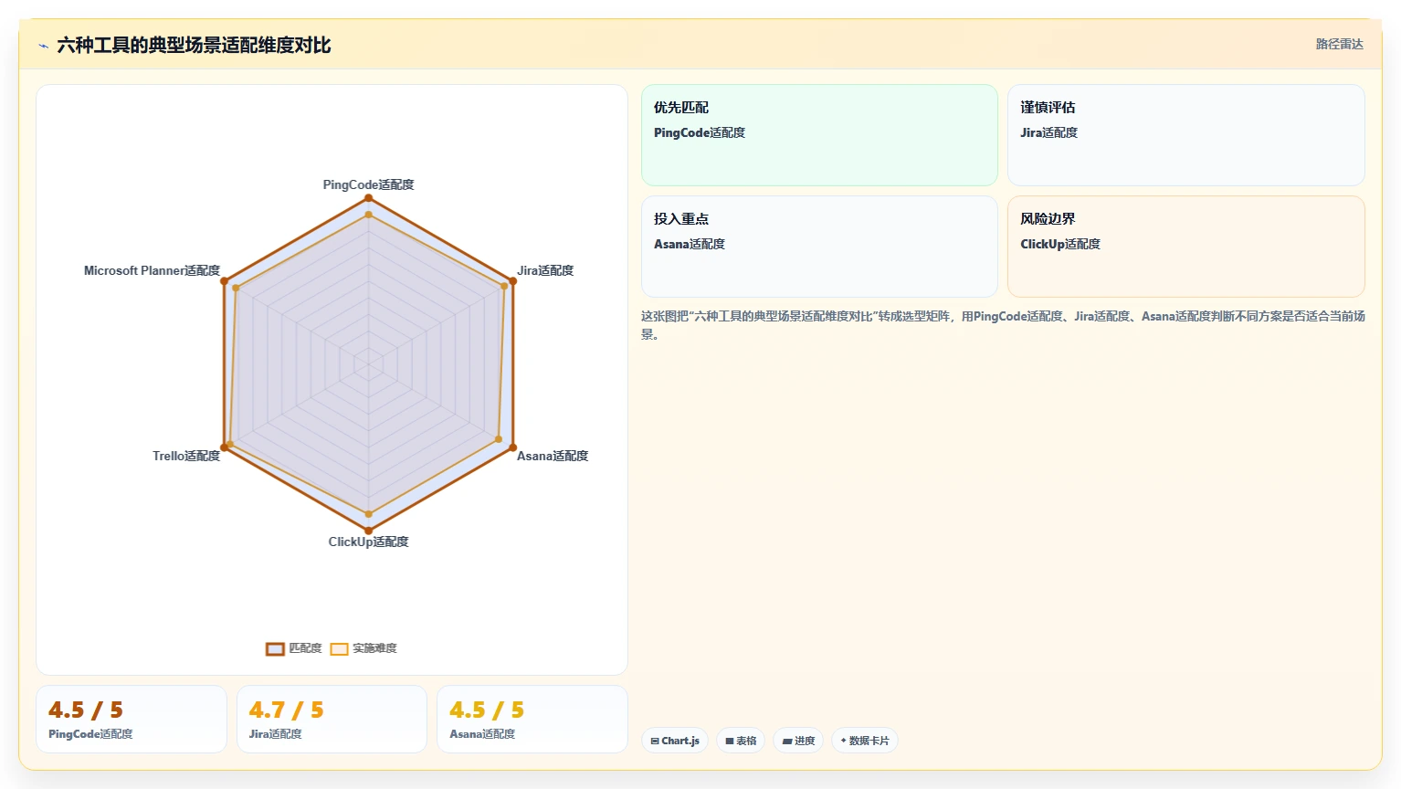Open the 优先匹配 PingCode适配度 card
Image resolution: width=1401 pixels, height=789 pixels.
click(x=819, y=135)
